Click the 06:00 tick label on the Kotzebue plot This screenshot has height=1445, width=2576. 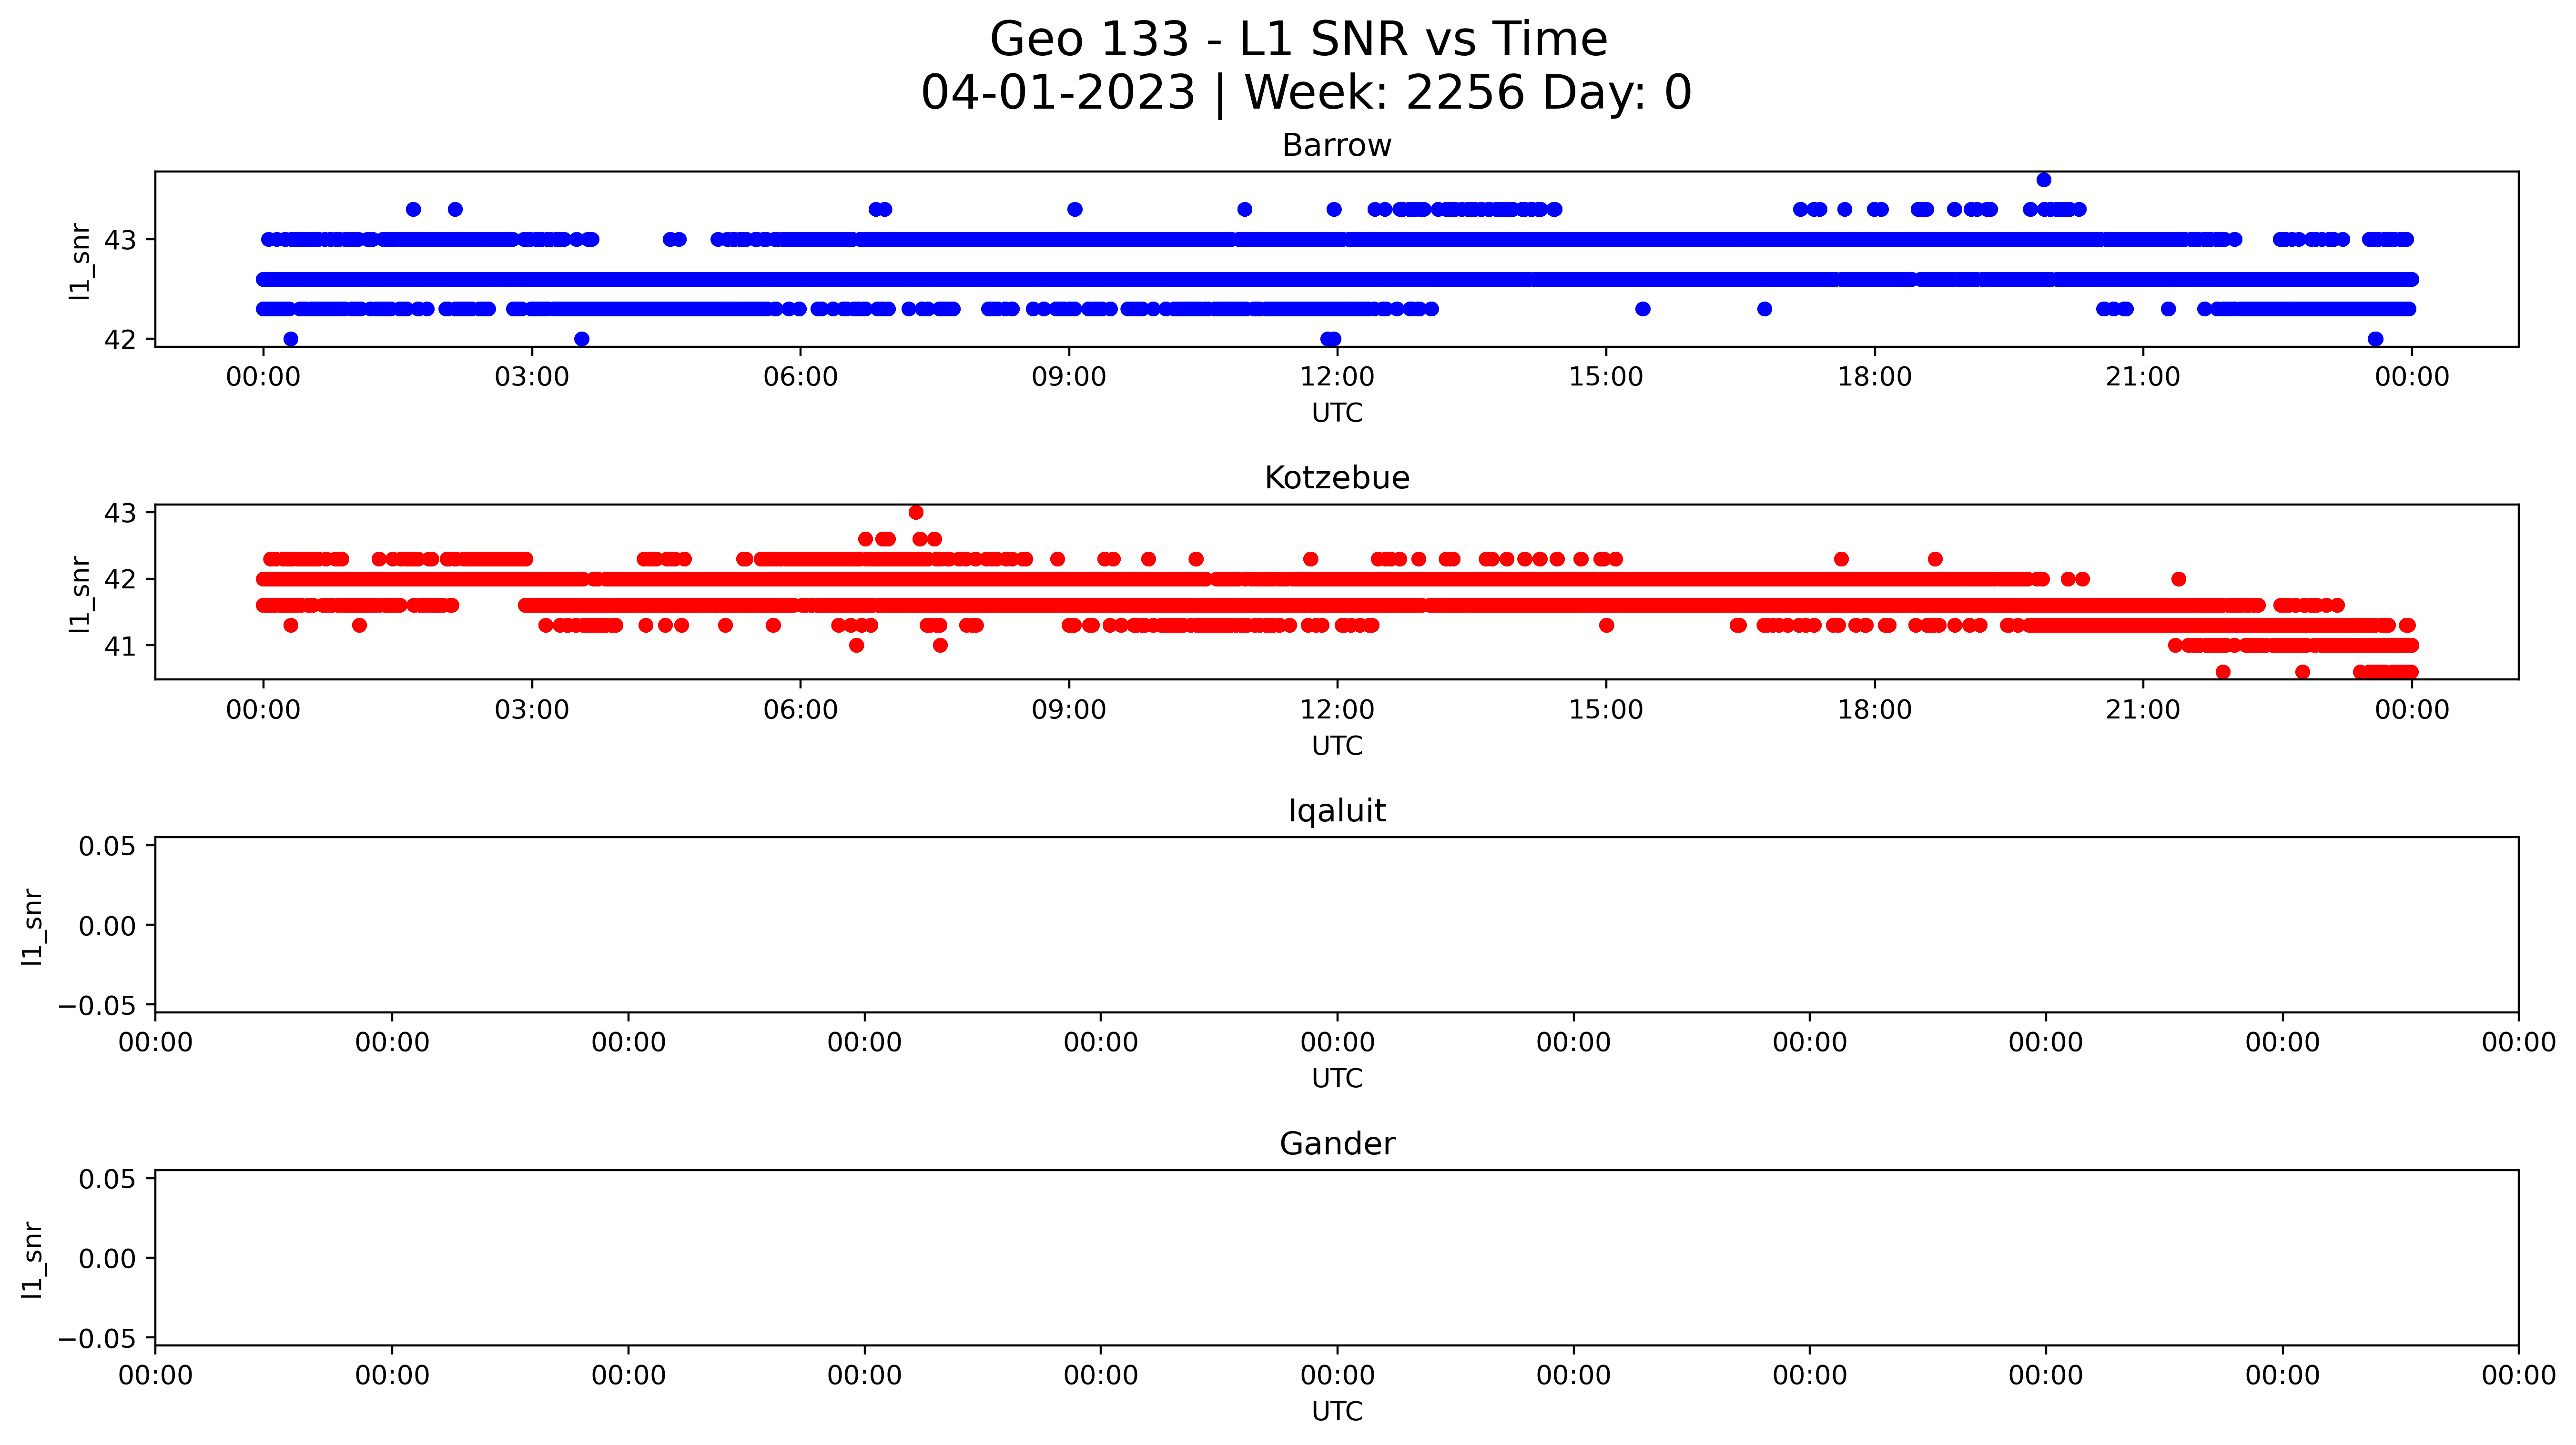pyautogui.click(x=800, y=711)
